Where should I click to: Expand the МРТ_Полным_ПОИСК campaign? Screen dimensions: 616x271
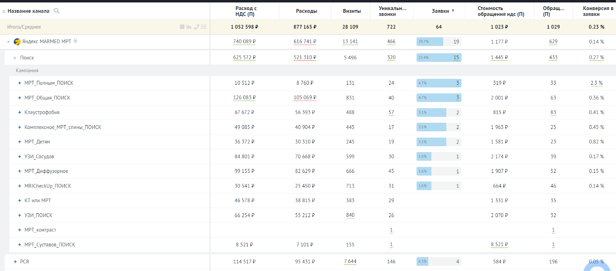click(x=20, y=83)
